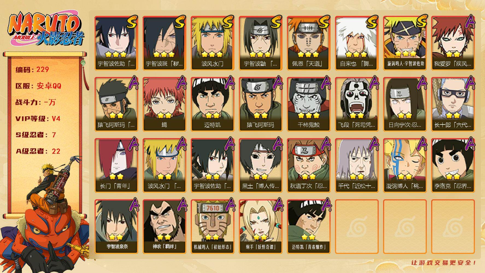Click the star rating on 自来也 card
Viewport: 485px width, 273px height.
click(356, 54)
